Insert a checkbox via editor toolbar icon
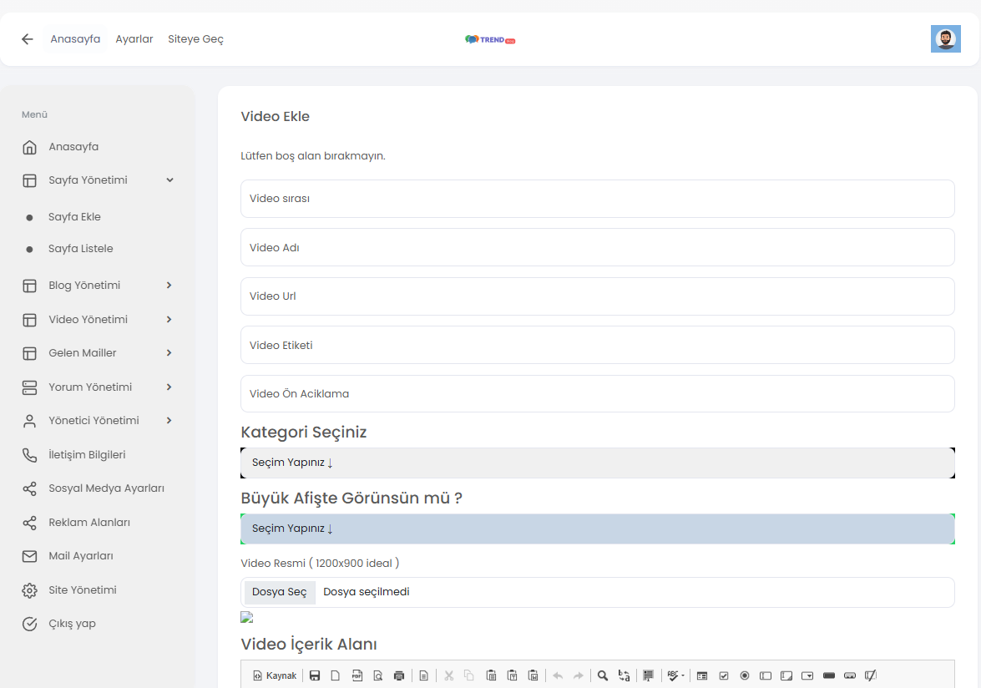The width and height of the screenshot is (981, 688). pos(724,675)
